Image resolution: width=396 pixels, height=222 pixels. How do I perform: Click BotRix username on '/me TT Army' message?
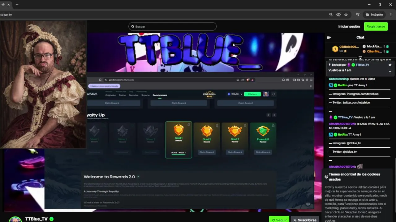coord(342,85)
